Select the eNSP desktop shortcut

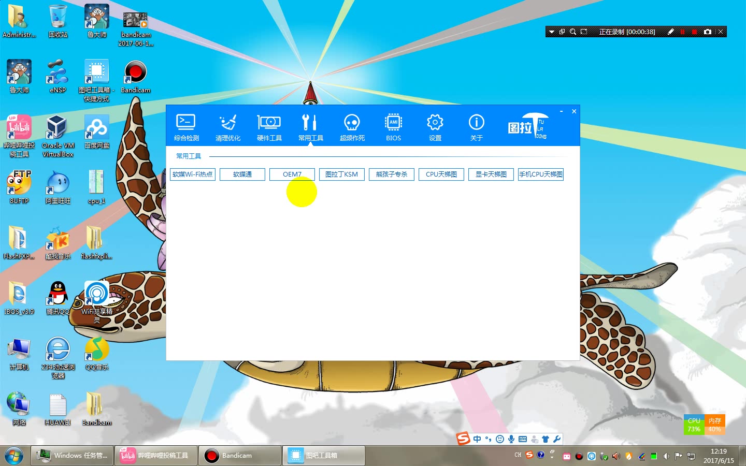58,76
